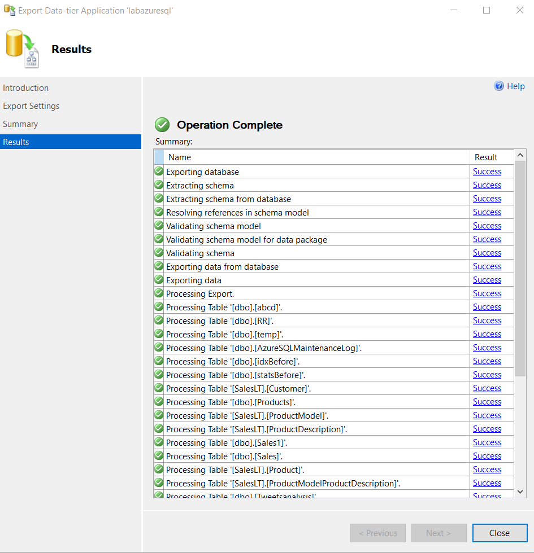Open Success link for [SalesLT].[Product] table
The image size is (534, 553).
(x=487, y=469)
